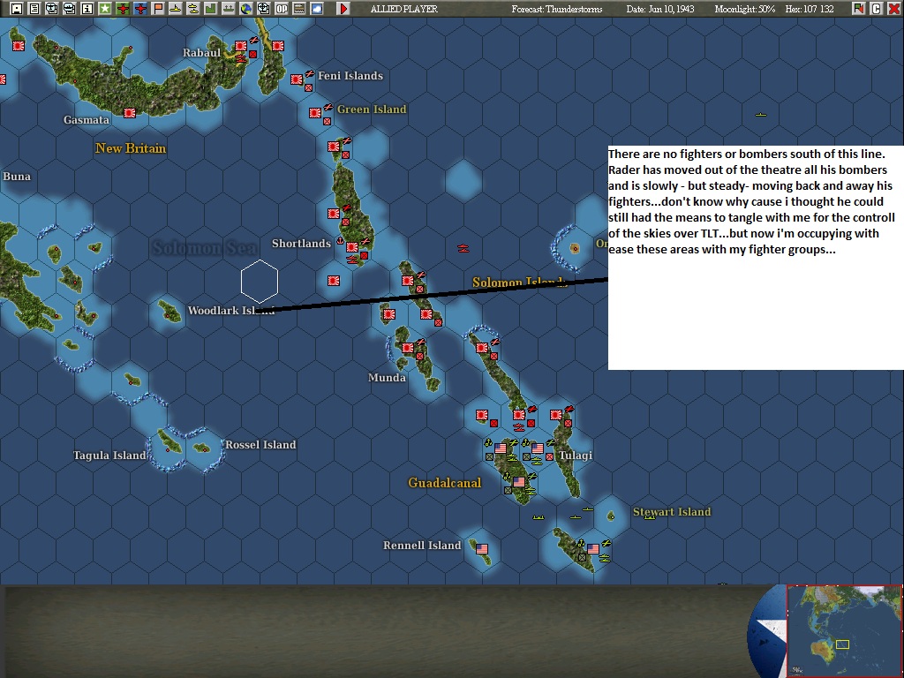Open the document list report icon

[x=34, y=9]
